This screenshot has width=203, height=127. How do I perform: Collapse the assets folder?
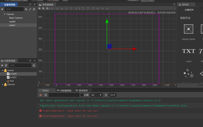coord(3,70)
